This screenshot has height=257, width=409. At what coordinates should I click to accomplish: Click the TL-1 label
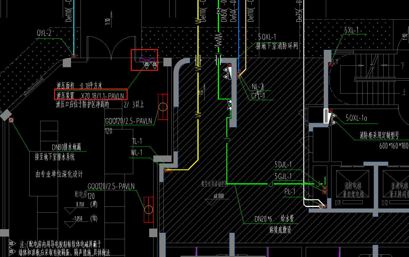(137, 142)
